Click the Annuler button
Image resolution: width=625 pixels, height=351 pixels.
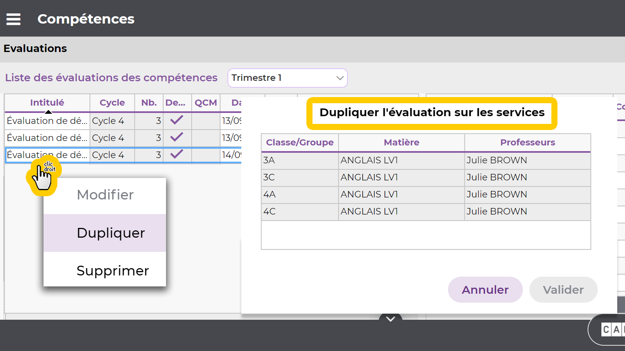click(x=485, y=290)
